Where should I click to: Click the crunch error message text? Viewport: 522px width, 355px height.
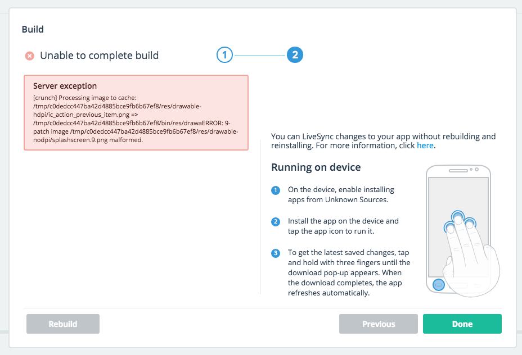click(x=136, y=119)
